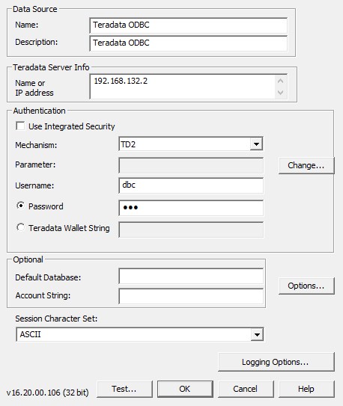Click the server IP scroll up arrow
Screen dimensions: 343x406
click(x=280, y=81)
